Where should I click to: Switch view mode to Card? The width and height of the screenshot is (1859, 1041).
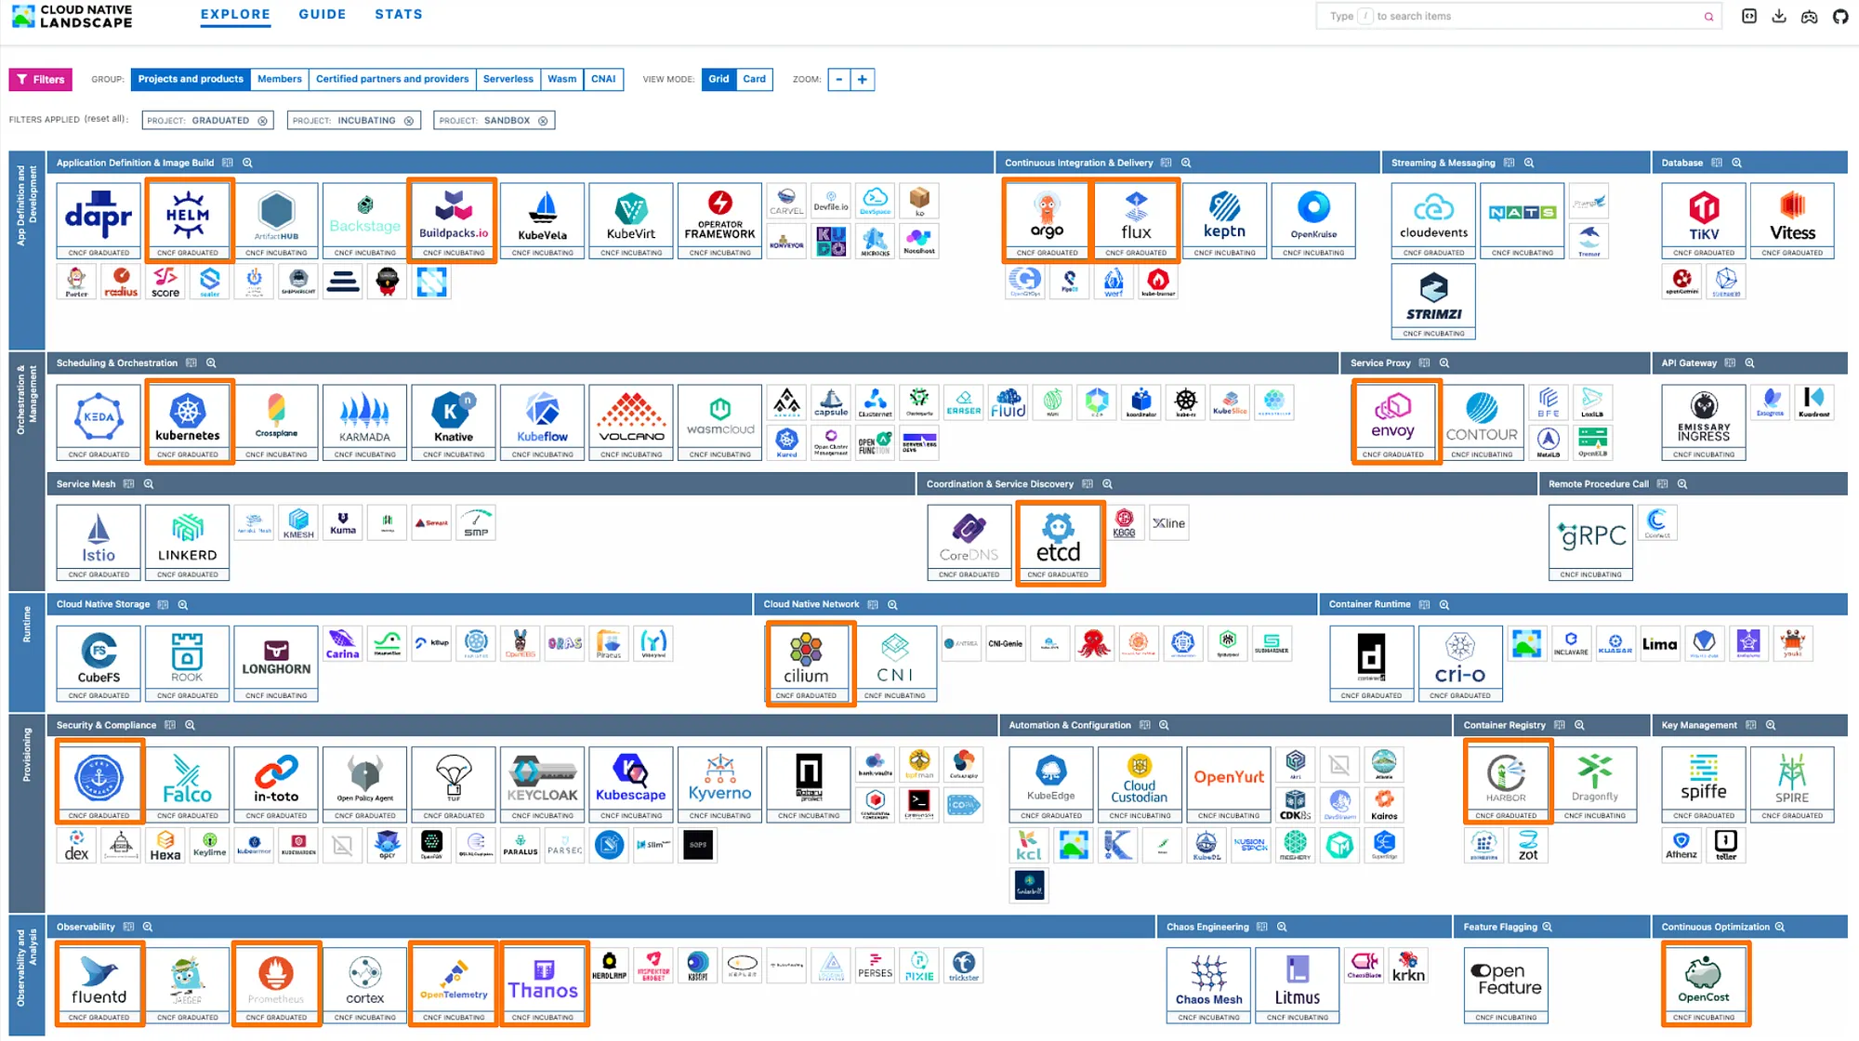coord(755,79)
